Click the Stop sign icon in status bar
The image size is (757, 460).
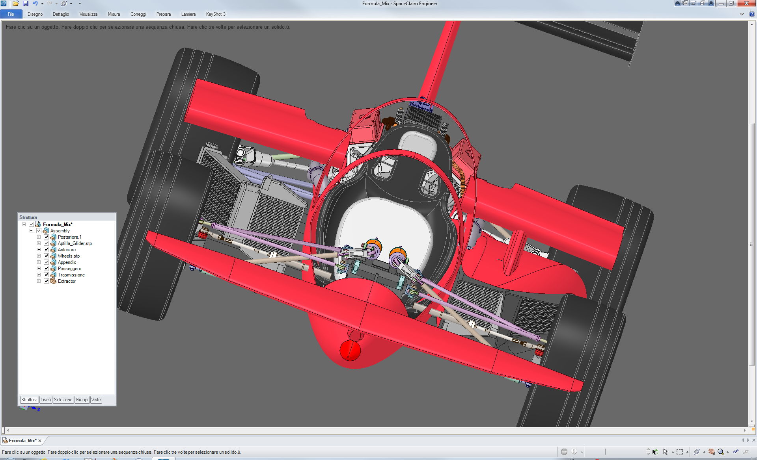(x=564, y=452)
